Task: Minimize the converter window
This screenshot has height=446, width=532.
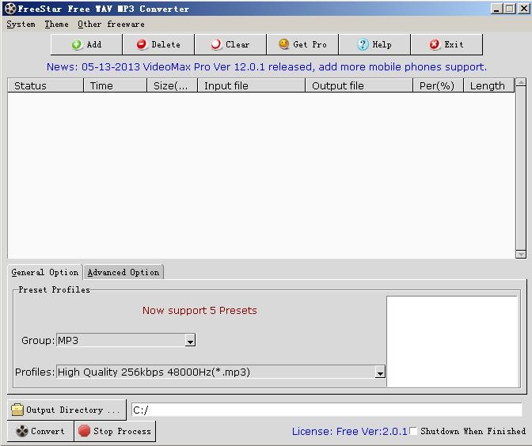Action: tap(496, 9)
